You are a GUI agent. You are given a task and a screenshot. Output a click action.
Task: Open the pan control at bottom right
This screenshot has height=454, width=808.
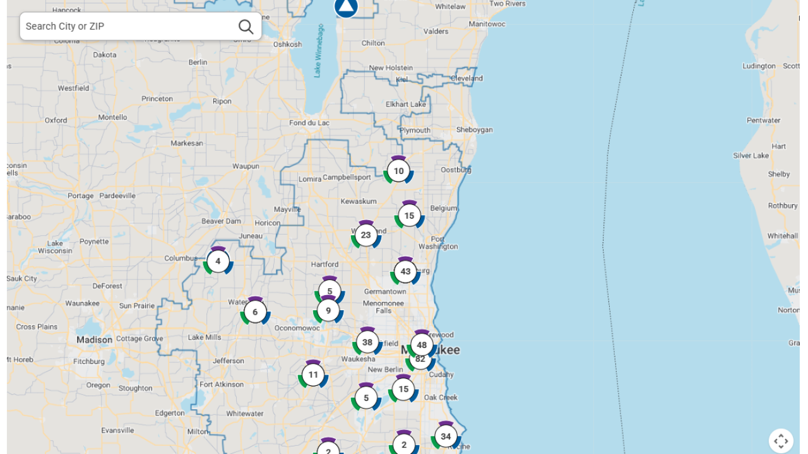[x=781, y=441]
